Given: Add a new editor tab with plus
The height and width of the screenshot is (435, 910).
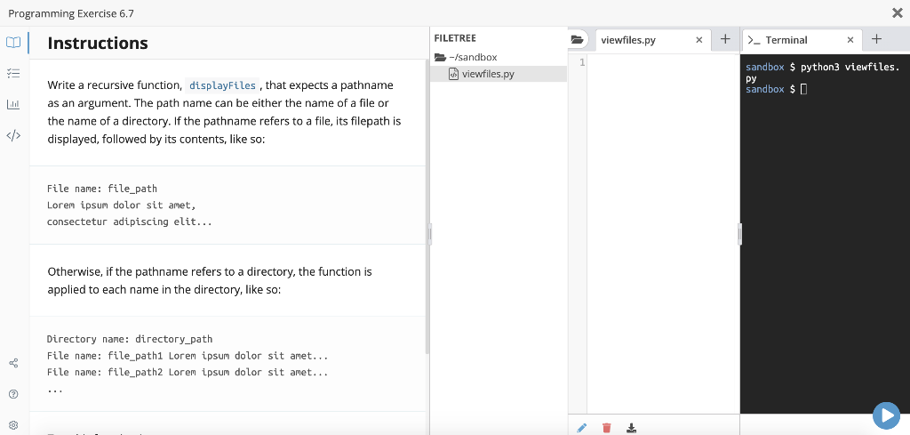Looking at the screenshot, I should (x=725, y=39).
